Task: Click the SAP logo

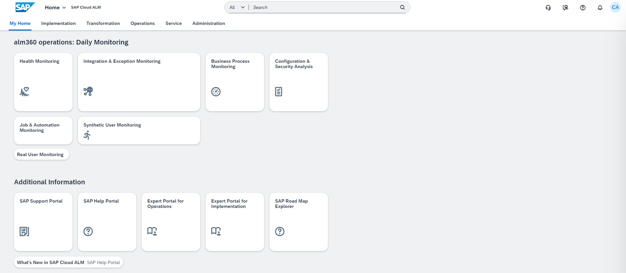Action: pyautogui.click(x=25, y=7)
